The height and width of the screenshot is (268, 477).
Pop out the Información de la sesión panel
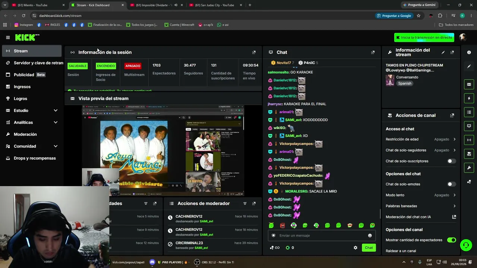point(254,52)
